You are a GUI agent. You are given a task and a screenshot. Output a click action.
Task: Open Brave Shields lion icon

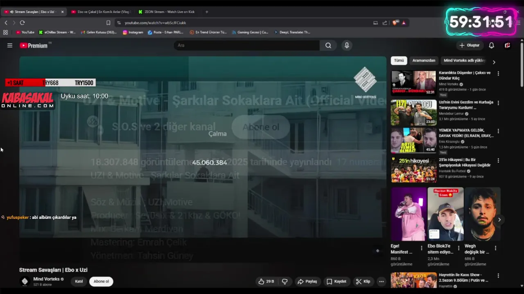pos(395,23)
